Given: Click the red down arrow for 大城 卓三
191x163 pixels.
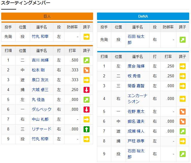Looking at the screenshot, I should (87, 90).
